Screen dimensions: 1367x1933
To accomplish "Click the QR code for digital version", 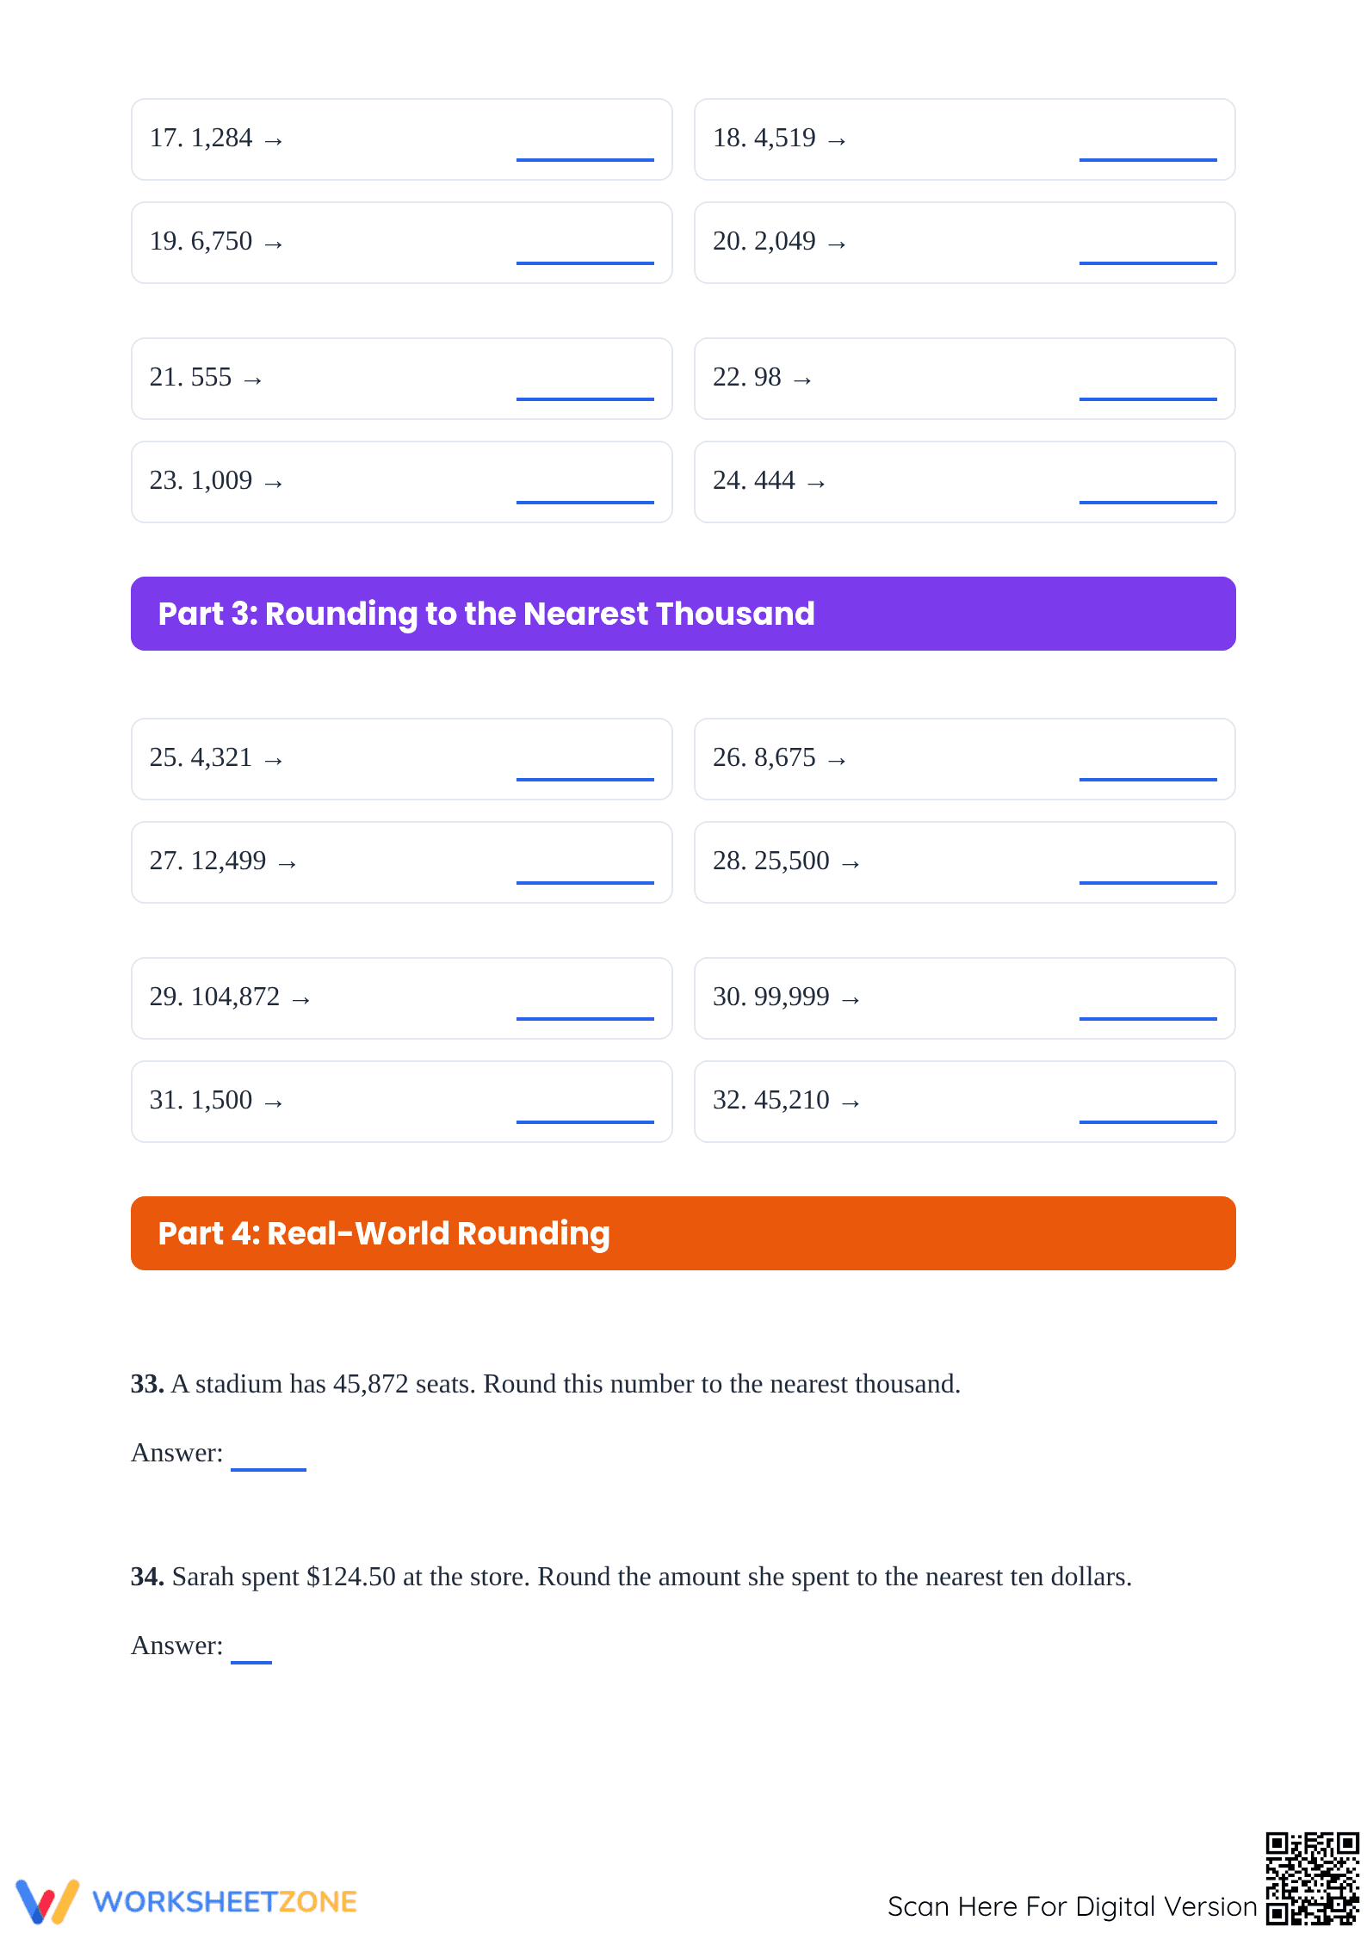I will [x=1311, y=1877].
